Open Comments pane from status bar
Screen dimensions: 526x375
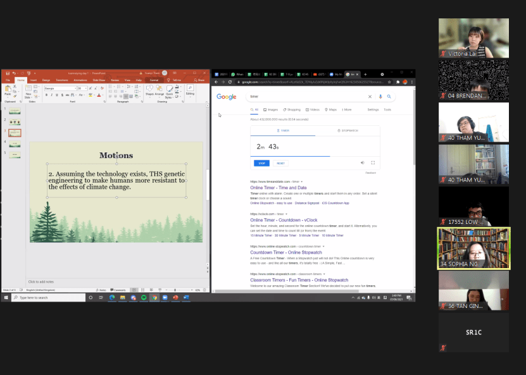coord(118,290)
